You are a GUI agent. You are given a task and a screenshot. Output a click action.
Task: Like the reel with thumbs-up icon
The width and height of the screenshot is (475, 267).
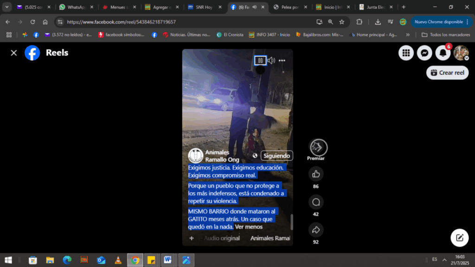coord(316,174)
